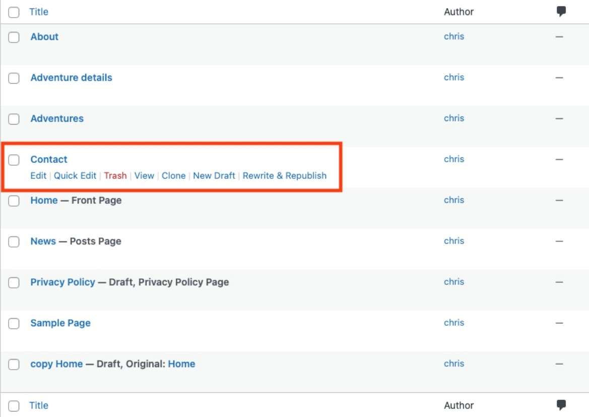589x417 pixels.
Task: Click author chris in Contact row
Action: 454,159
